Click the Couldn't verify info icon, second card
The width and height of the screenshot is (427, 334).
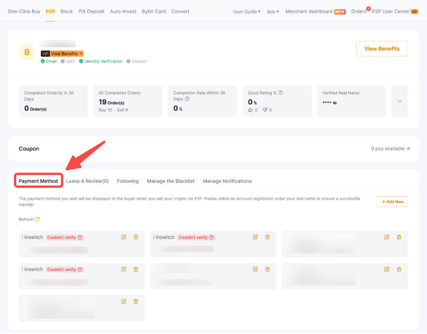(211, 237)
